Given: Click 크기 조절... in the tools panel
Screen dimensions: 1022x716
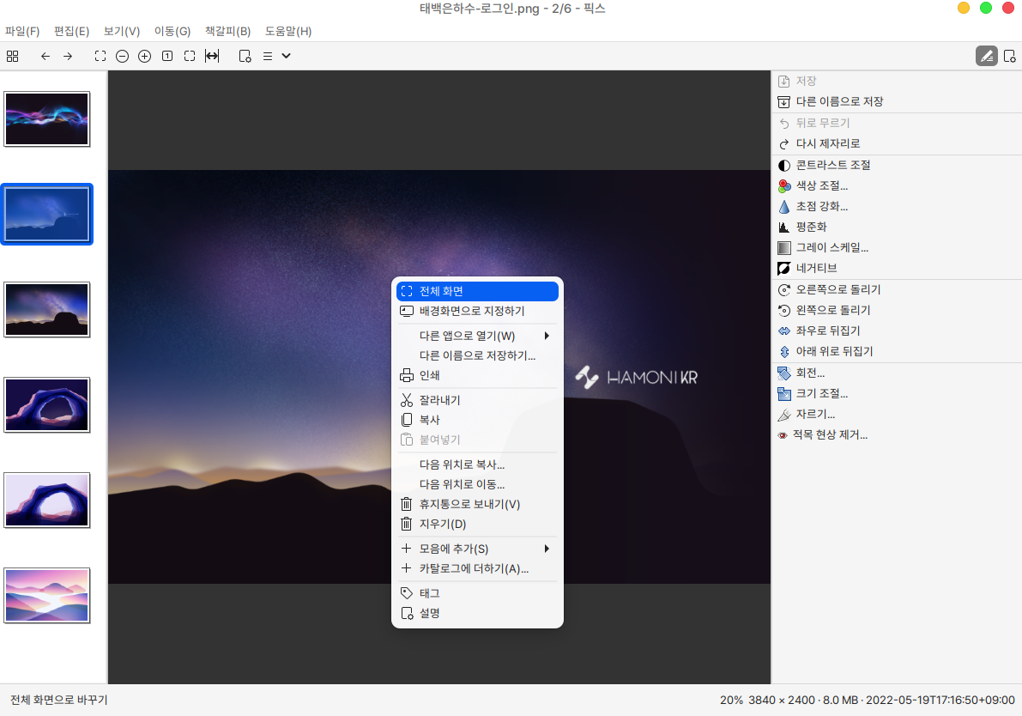Looking at the screenshot, I should (821, 393).
